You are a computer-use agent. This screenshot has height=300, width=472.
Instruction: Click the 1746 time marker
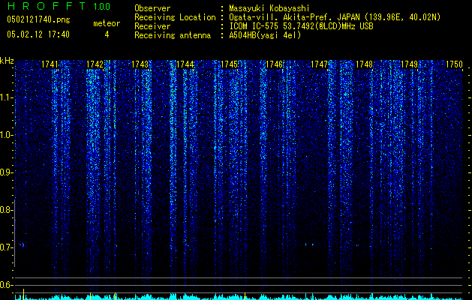tap(275, 64)
